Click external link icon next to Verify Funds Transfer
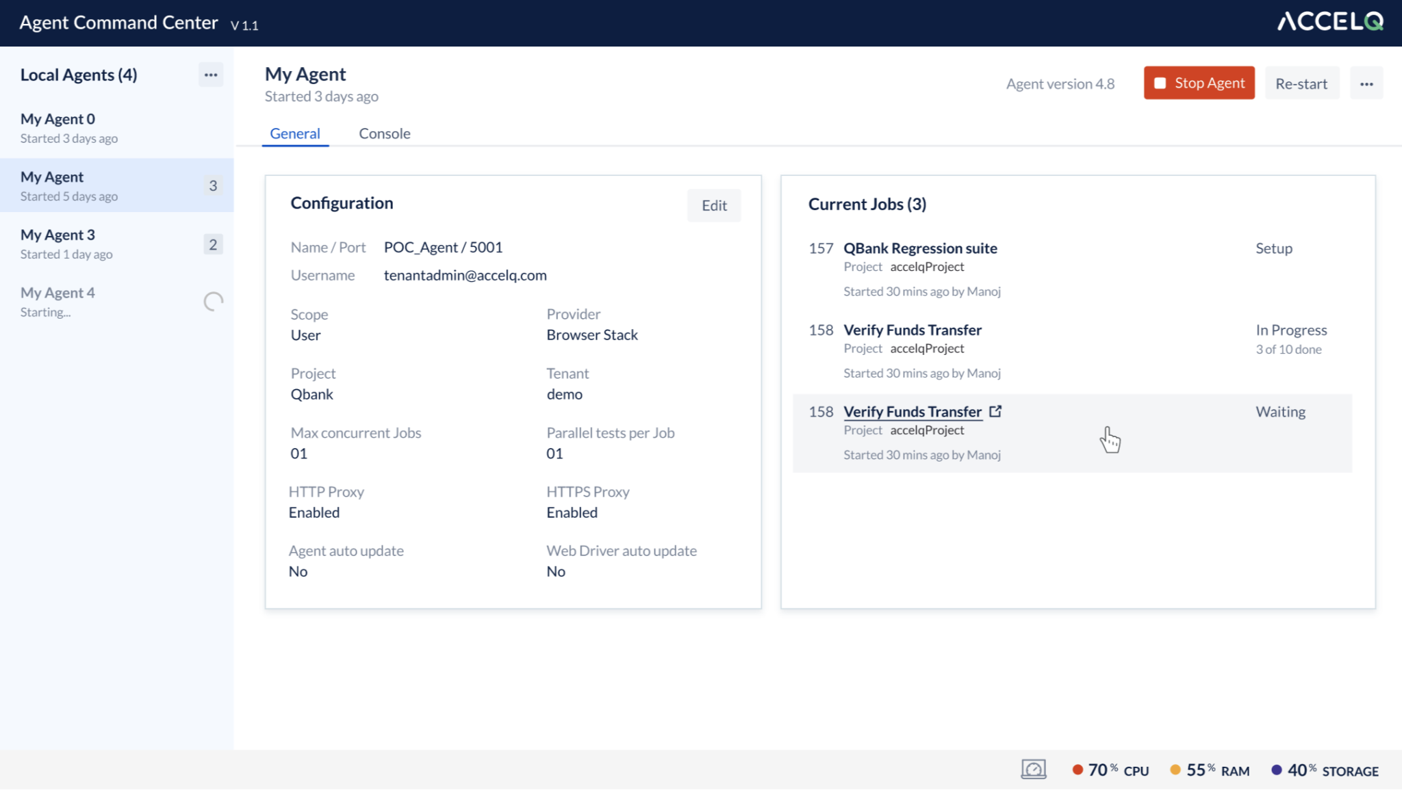This screenshot has height=790, width=1402. pos(995,411)
